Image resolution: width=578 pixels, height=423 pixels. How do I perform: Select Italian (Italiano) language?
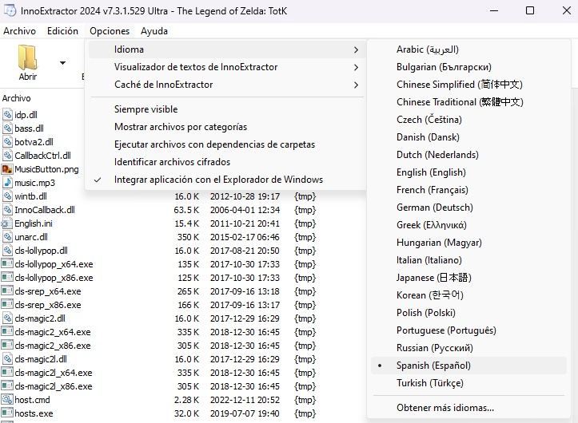(x=468, y=260)
